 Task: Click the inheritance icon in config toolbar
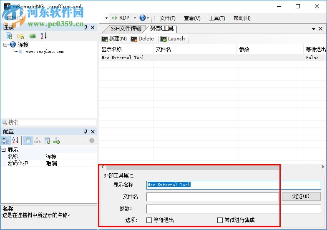click(37, 140)
